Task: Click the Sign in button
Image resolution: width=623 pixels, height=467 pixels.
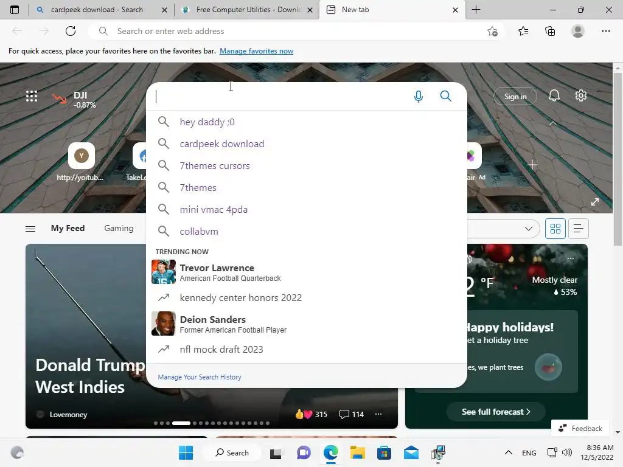Action: [x=515, y=96]
